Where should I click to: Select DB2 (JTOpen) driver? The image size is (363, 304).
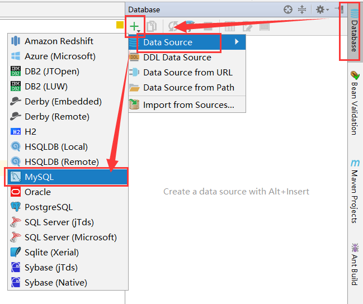(x=68, y=72)
